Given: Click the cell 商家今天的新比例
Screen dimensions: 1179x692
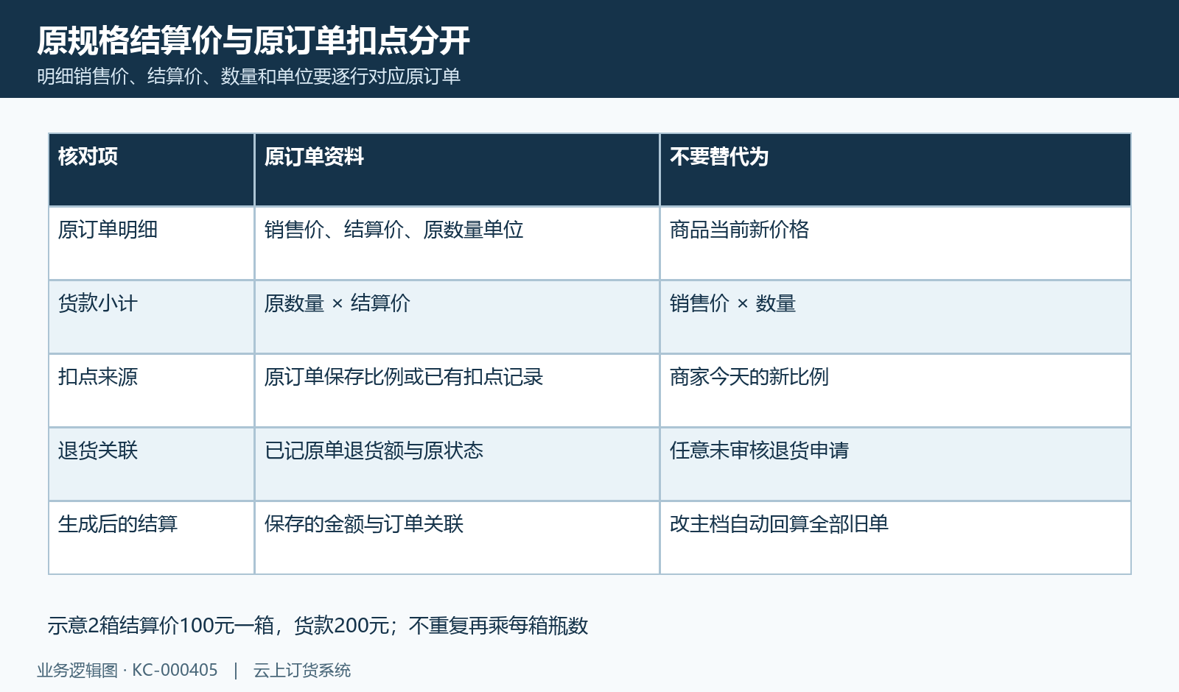Looking at the screenshot, I should pos(895,391).
